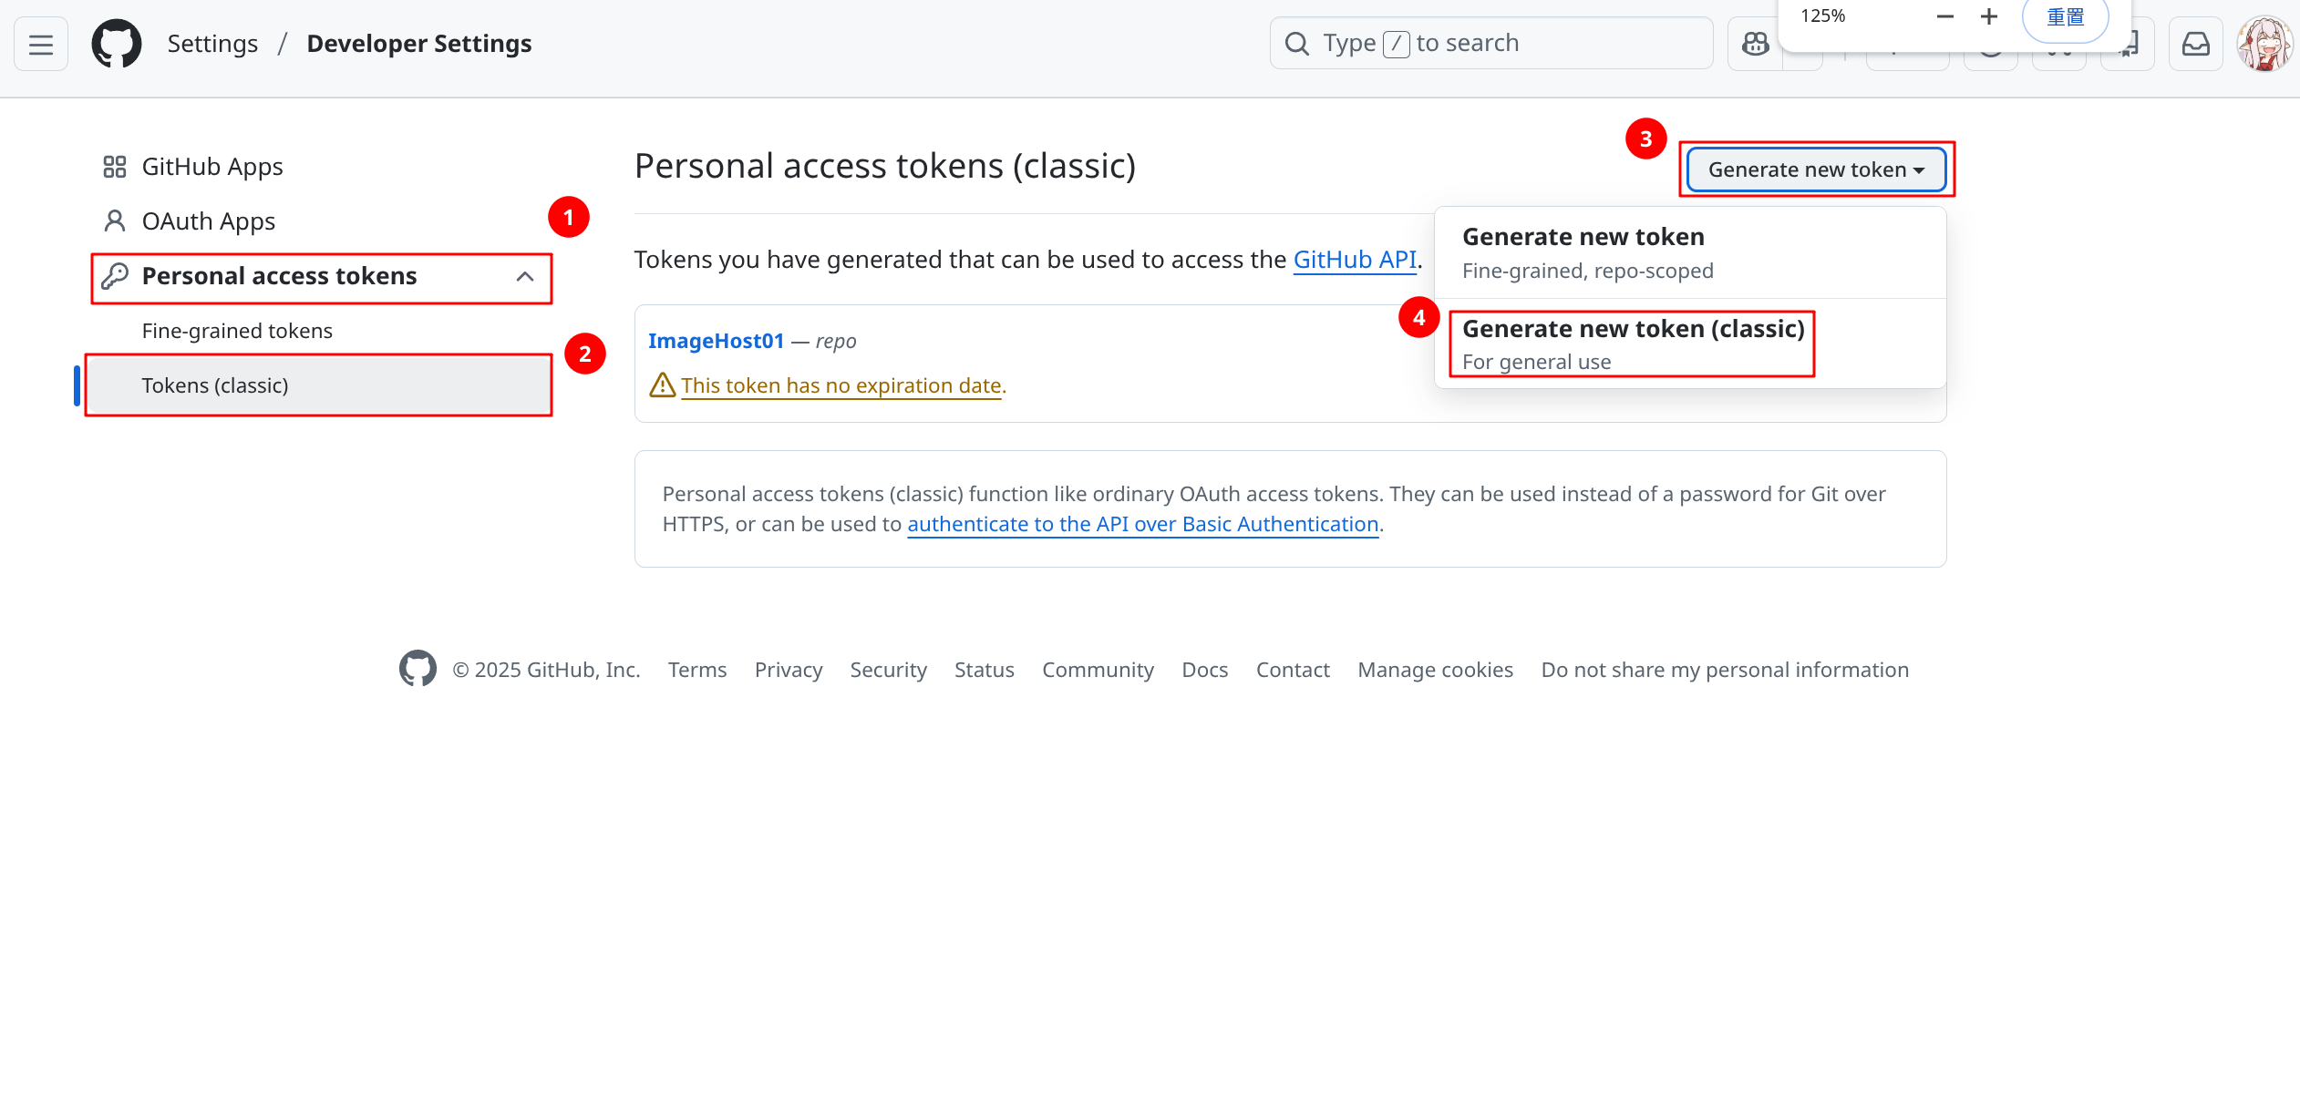The height and width of the screenshot is (1118, 2300).
Task: Click the zoom out minus icon
Action: pos(1944,16)
